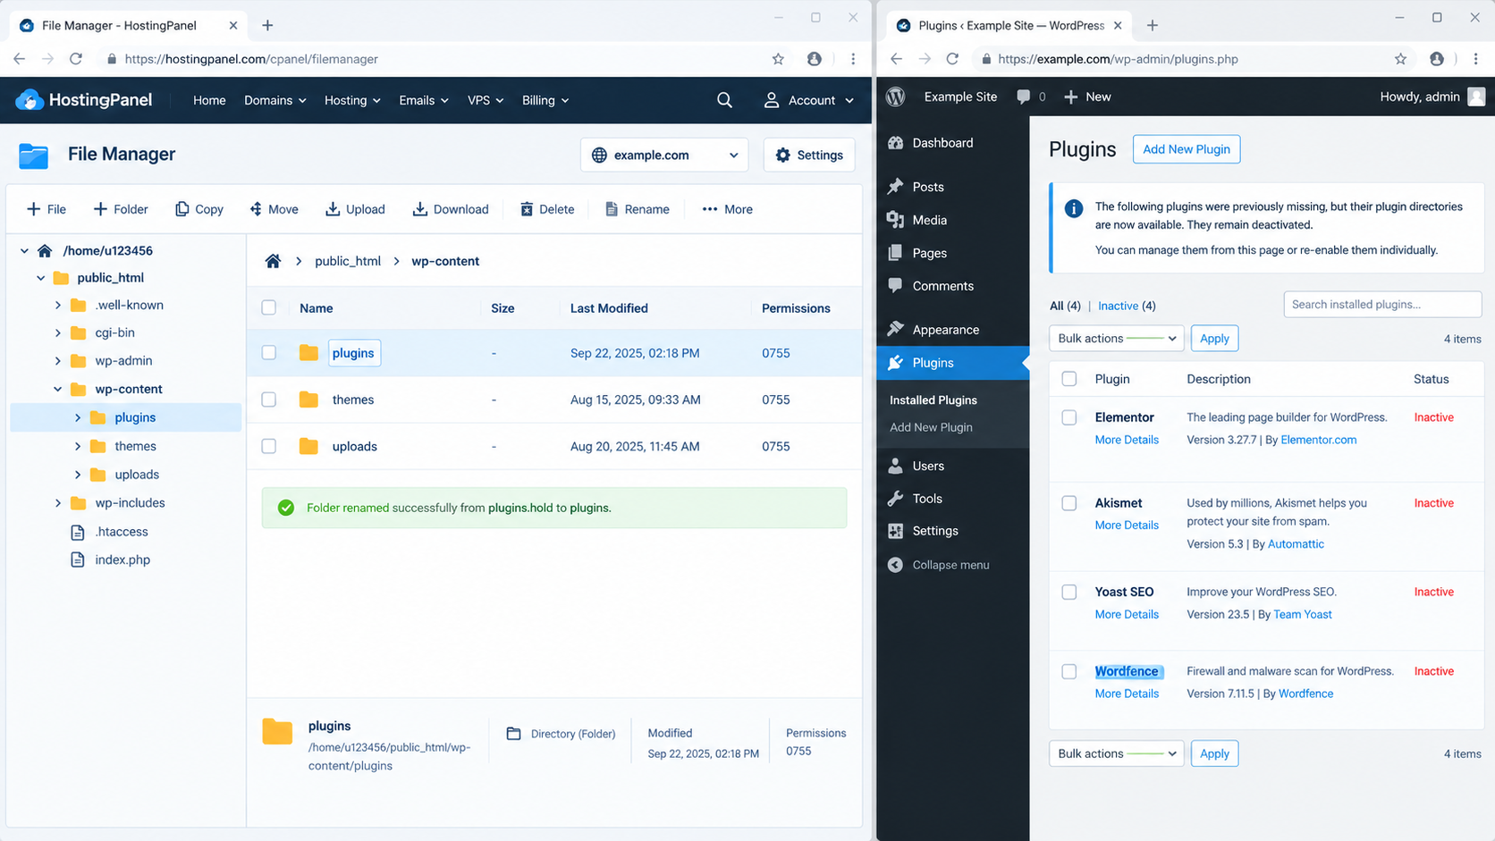The image size is (1495, 841).
Task: Collapse the wp-content folder in tree
Action: click(x=58, y=389)
